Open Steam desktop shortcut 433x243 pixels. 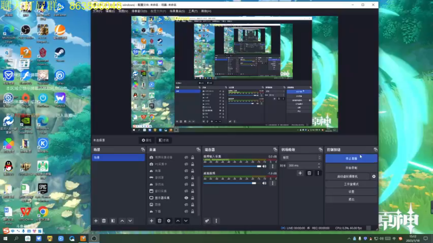click(60, 55)
